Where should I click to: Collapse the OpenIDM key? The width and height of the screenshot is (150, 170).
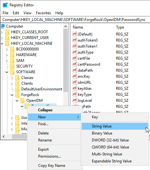click(17, 101)
